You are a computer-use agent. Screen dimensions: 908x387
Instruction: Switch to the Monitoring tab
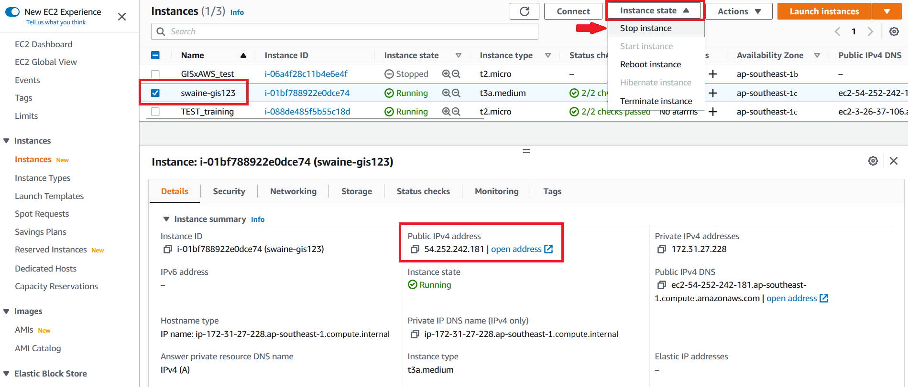[496, 191]
